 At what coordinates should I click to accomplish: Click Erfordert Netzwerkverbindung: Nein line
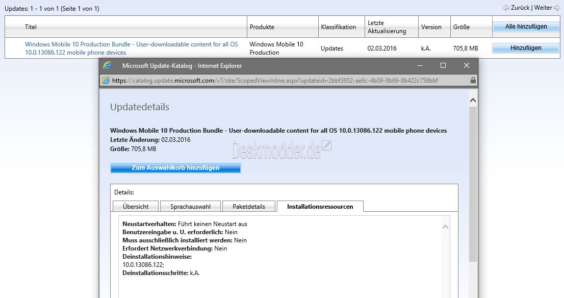pos(174,249)
